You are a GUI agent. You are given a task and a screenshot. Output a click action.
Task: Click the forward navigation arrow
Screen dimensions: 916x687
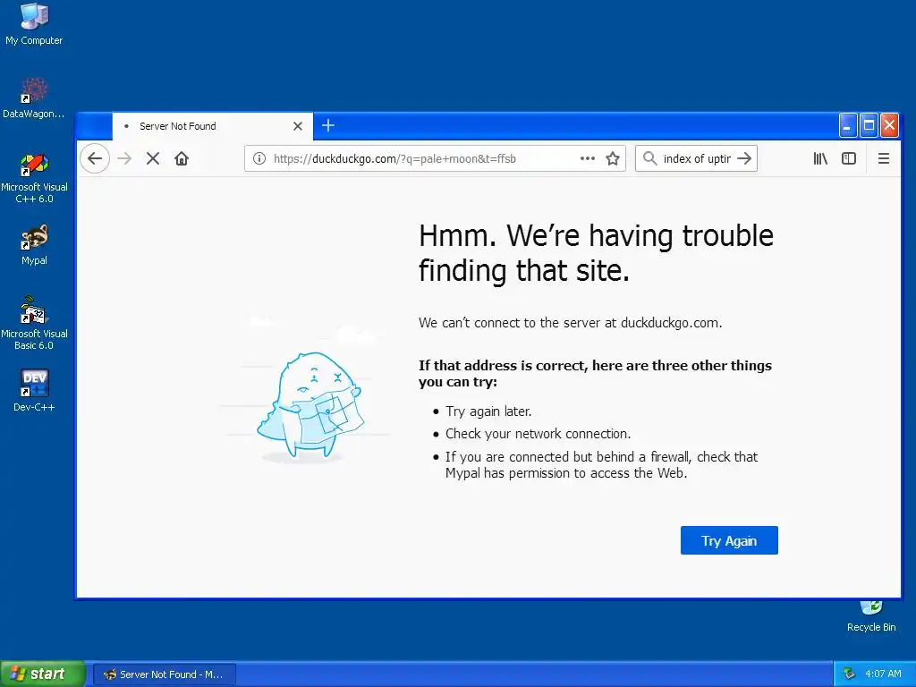click(124, 158)
